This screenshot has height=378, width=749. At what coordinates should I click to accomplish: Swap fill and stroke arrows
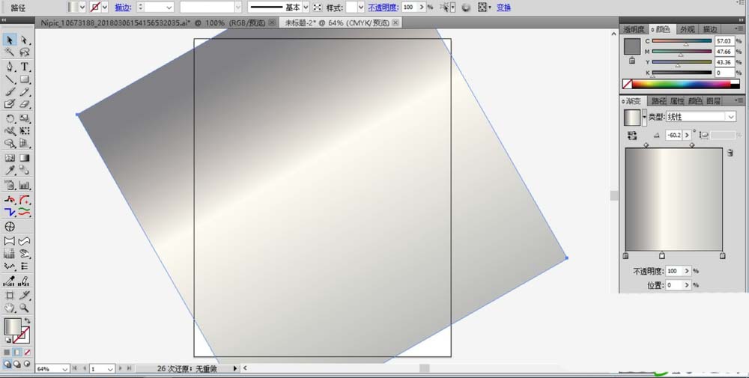coord(27,320)
